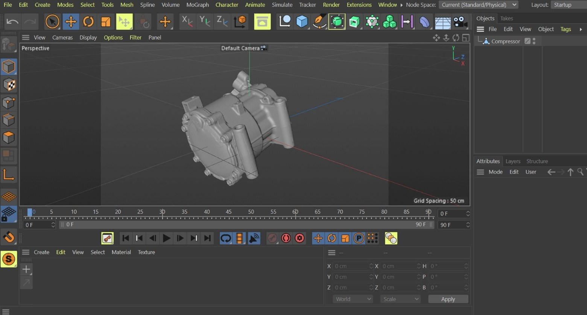This screenshot has height=315, width=587.
Task: Open the Spline Pen tool
Action: coord(319,22)
